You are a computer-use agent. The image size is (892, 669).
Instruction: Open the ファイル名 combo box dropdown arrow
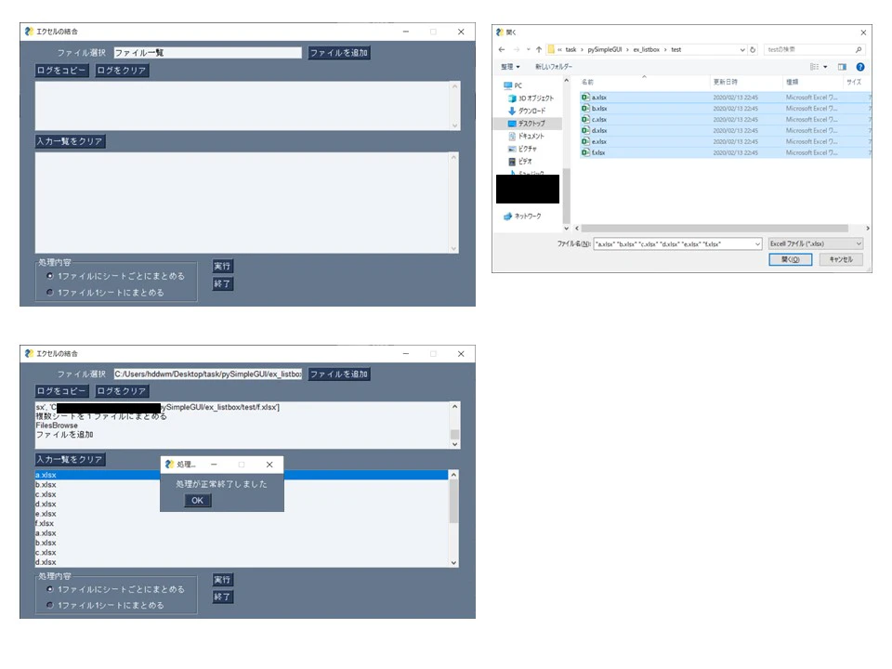(757, 244)
